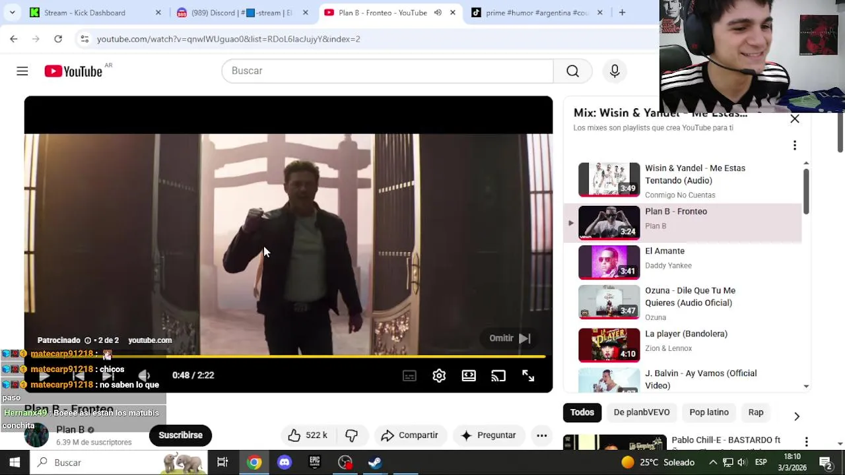Change the ESP input language

pyautogui.click(x=760, y=462)
